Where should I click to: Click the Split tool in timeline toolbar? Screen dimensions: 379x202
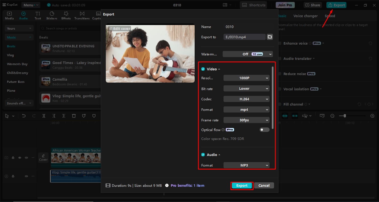pyautogui.click(x=44, y=116)
